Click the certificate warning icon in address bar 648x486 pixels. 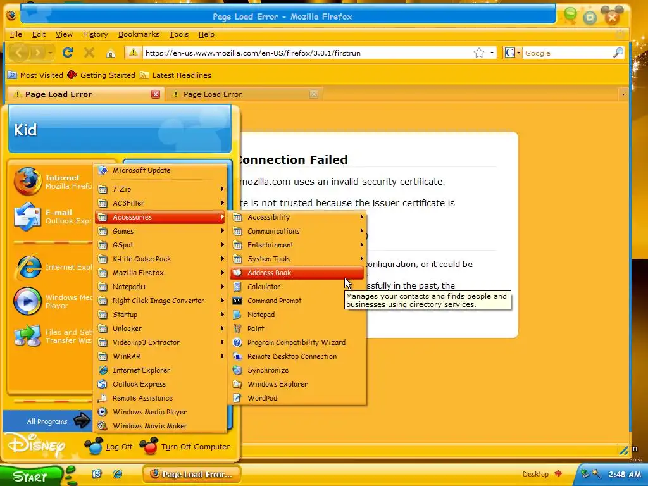[x=133, y=53]
